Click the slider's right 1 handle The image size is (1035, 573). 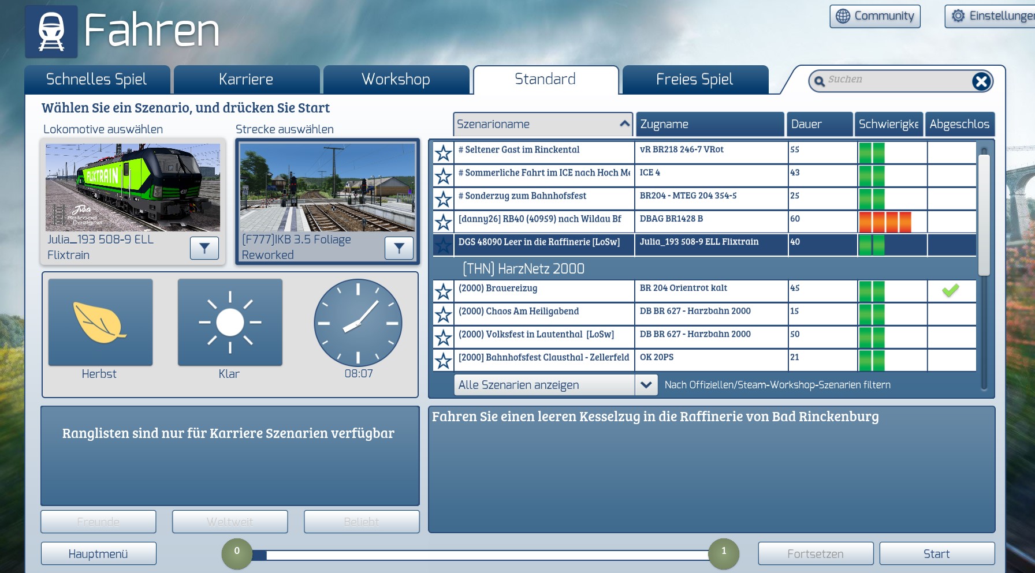(x=724, y=554)
